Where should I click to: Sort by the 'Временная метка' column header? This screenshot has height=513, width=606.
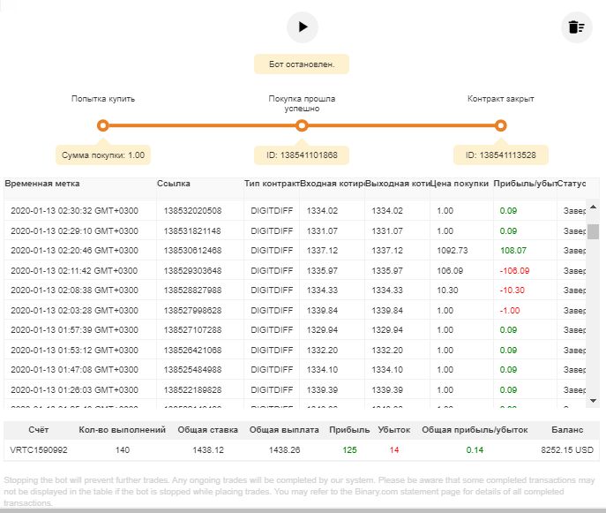[42, 184]
